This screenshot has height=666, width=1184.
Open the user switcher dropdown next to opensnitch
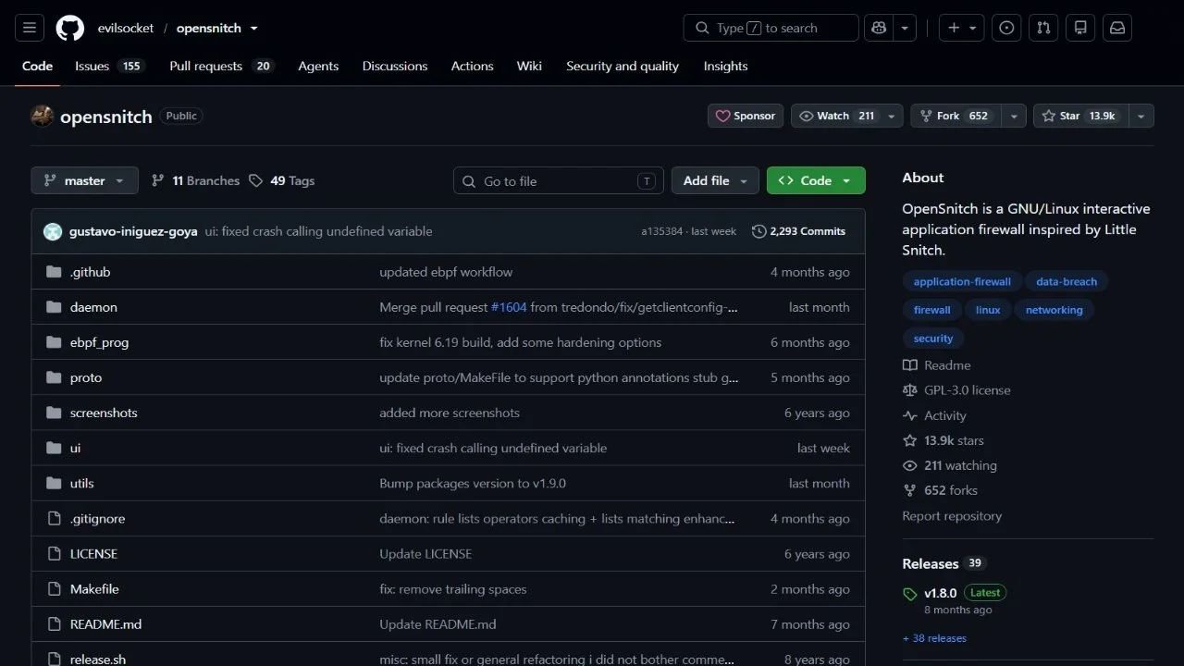coord(254,29)
